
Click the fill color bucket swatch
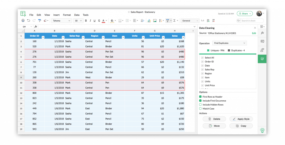112,21
